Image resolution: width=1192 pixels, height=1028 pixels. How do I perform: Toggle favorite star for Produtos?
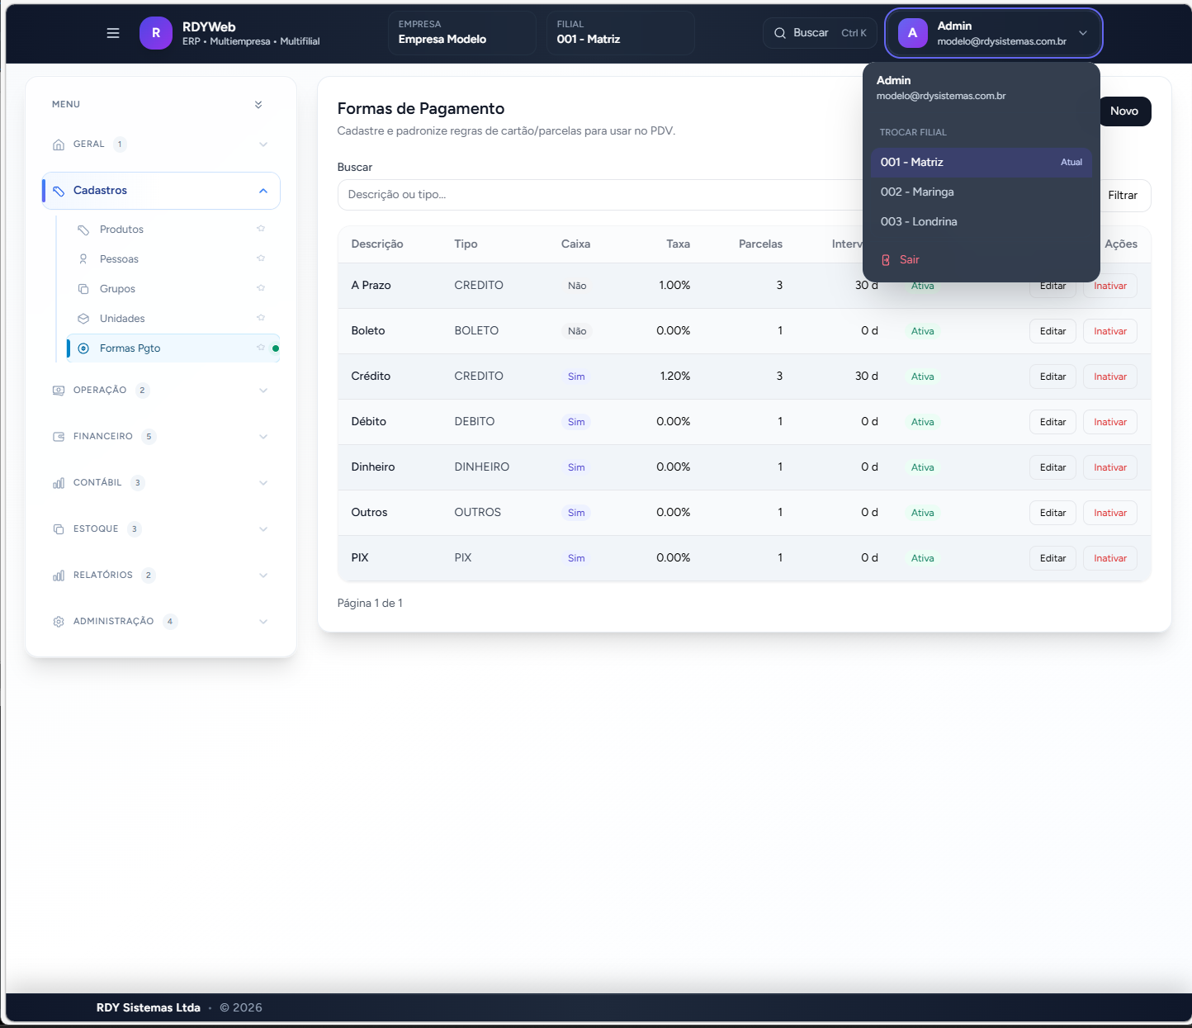pos(261,229)
